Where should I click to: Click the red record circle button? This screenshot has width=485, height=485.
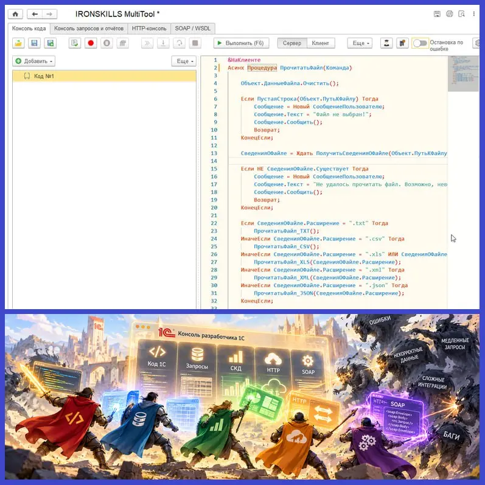click(91, 43)
